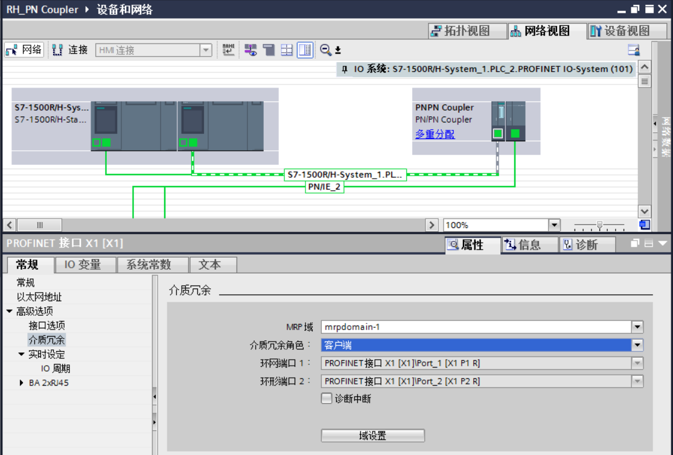Collapse the inspector window with down arrow
Viewport: 673px width, 455px height.
[662, 243]
